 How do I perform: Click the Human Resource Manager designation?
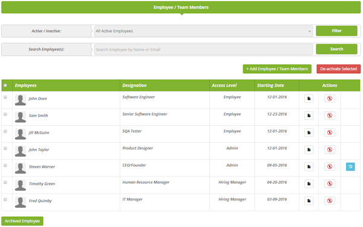146,182
